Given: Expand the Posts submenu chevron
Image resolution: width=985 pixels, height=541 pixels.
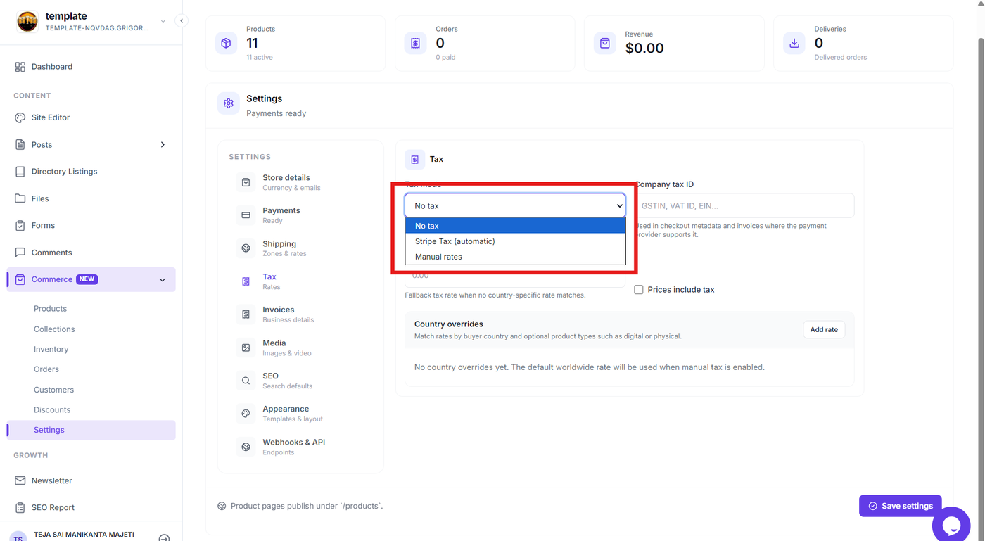Looking at the screenshot, I should [163, 145].
